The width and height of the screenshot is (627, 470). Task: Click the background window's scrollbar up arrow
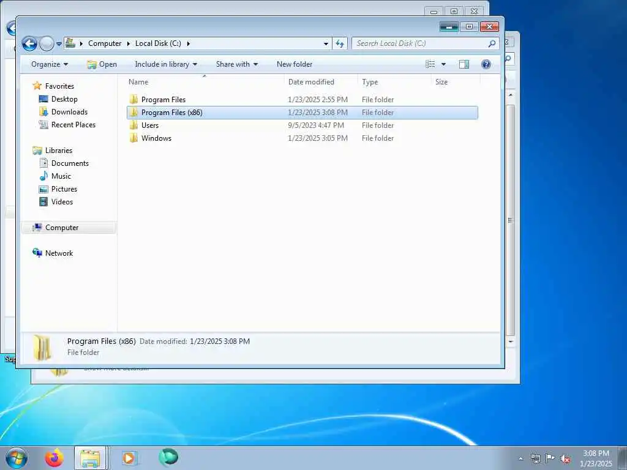(x=511, y=95)
